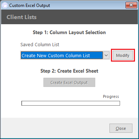The image size is (139, 139).
Task: Click the gray footer area left of Close
Action: click(55, 128)
